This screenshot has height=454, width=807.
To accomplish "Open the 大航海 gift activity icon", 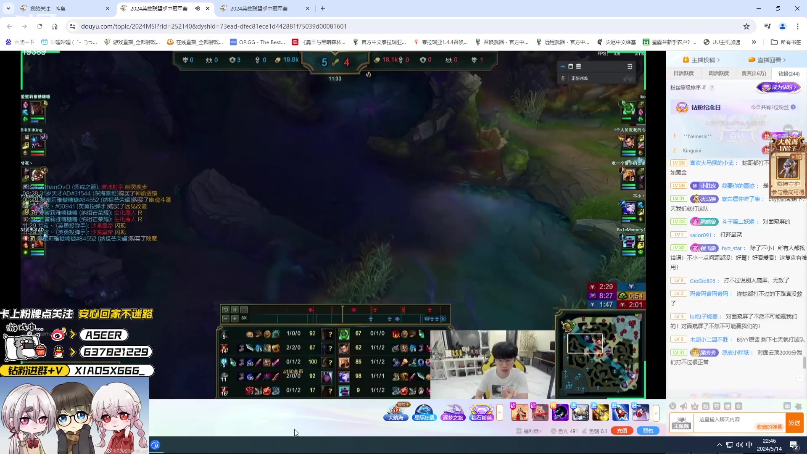I will pyautogui.click(x=396, y=412).
